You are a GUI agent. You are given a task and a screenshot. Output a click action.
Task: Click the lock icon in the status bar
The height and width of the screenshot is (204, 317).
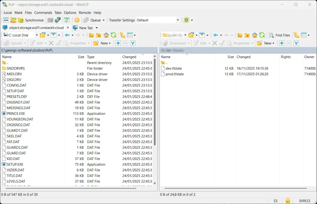[287, 201]
